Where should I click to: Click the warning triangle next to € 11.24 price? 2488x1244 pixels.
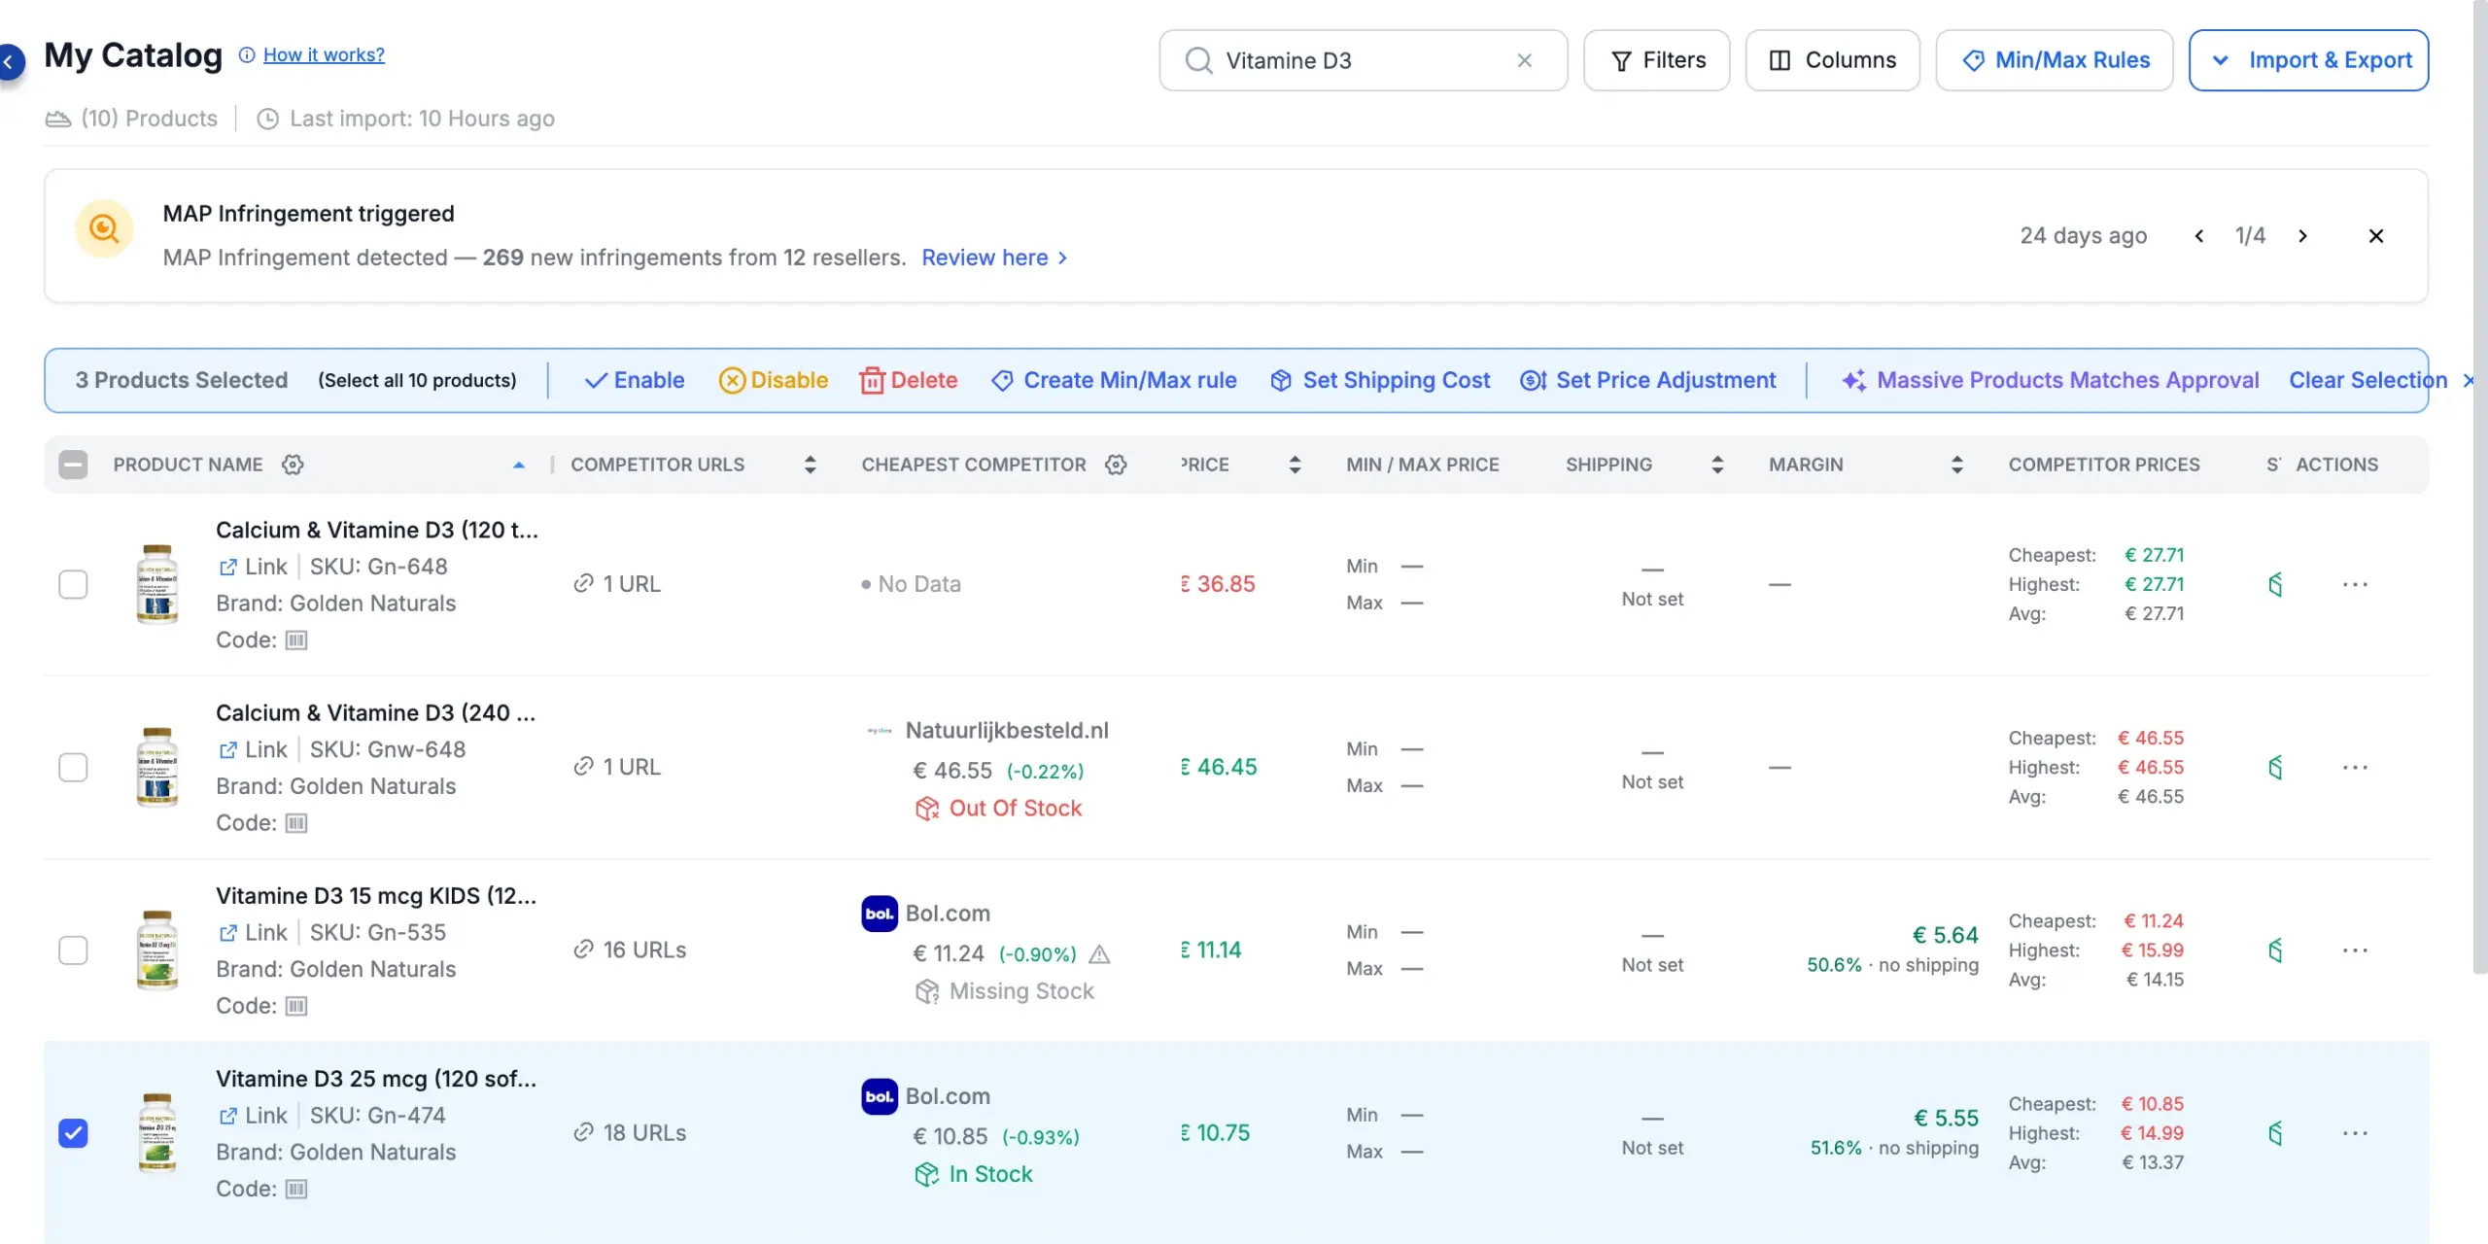point(1099,954)
